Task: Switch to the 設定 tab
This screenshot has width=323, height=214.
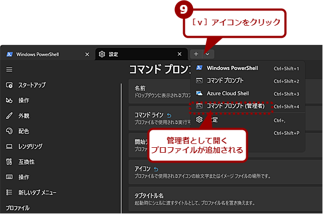Action: coord(141,54)
